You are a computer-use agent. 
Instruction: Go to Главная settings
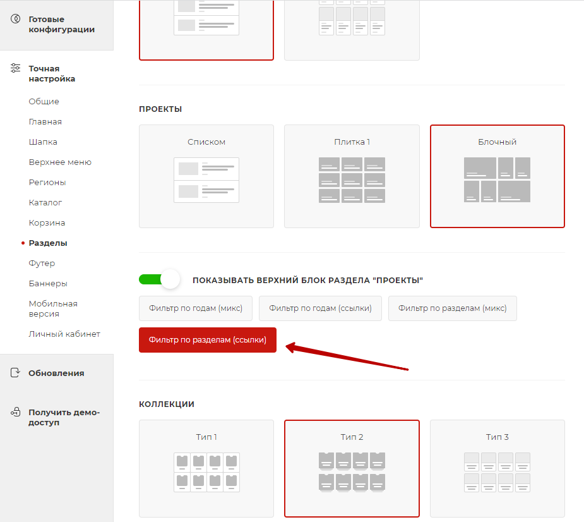(45, 121)
